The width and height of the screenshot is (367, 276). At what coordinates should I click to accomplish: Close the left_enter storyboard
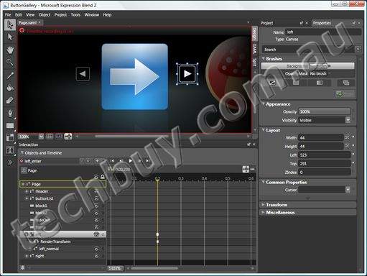click(88, 161)
